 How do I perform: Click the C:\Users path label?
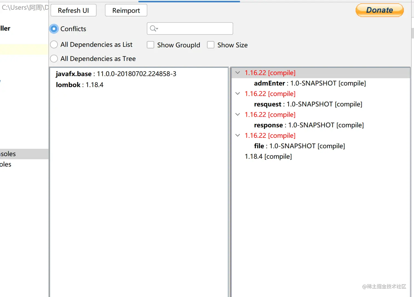[x=25, y=7]
